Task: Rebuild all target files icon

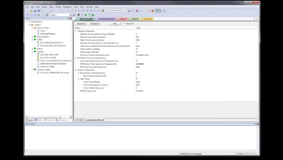Action: [x=35, y=15]
